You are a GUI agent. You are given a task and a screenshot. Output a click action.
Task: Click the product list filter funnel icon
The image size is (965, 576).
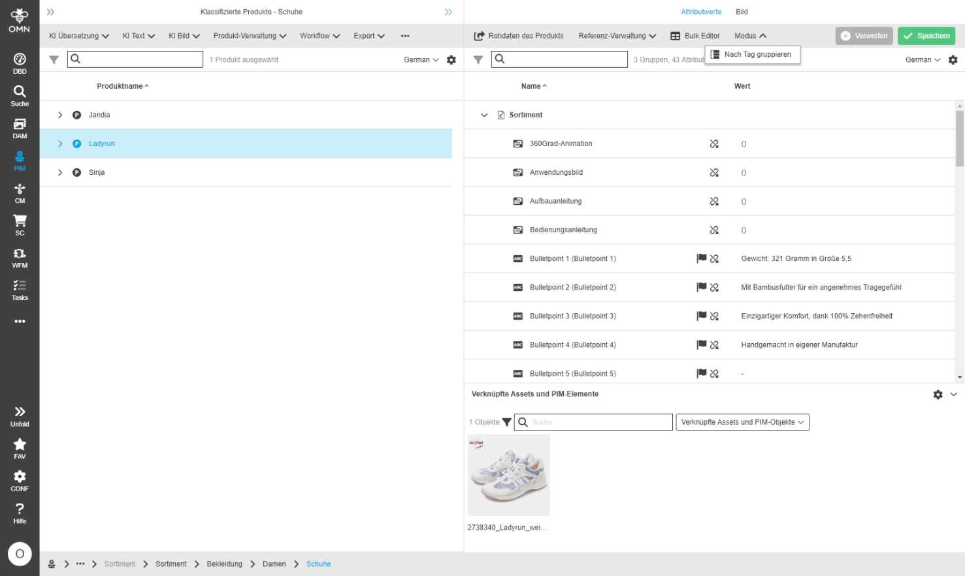click(x=54, y=60)
